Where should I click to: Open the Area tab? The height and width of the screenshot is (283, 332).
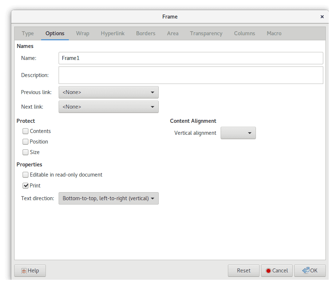(173, 33)
